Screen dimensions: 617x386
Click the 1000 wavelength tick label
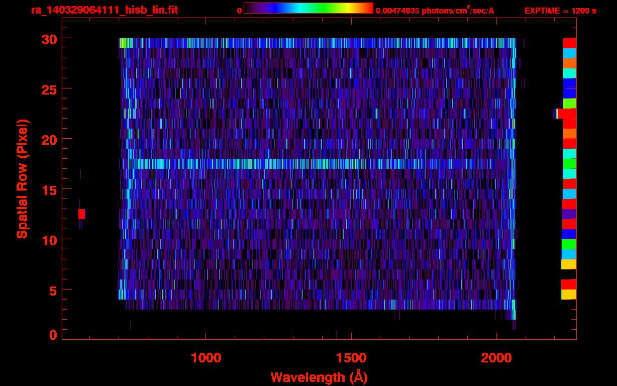(x=206, y=358)
